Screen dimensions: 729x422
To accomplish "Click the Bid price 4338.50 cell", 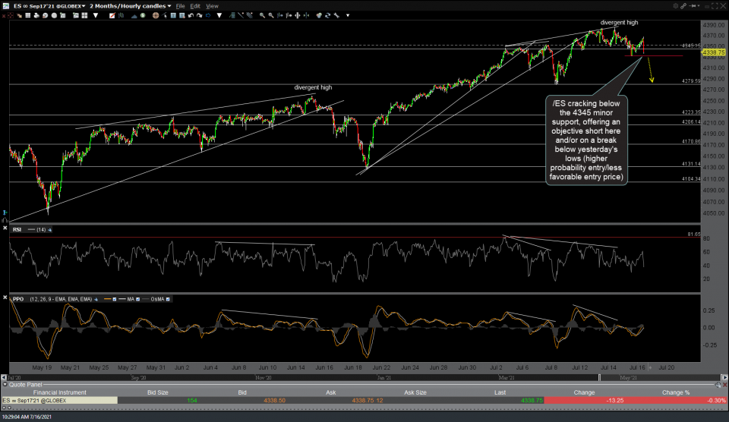I will [x=274, y=400].
